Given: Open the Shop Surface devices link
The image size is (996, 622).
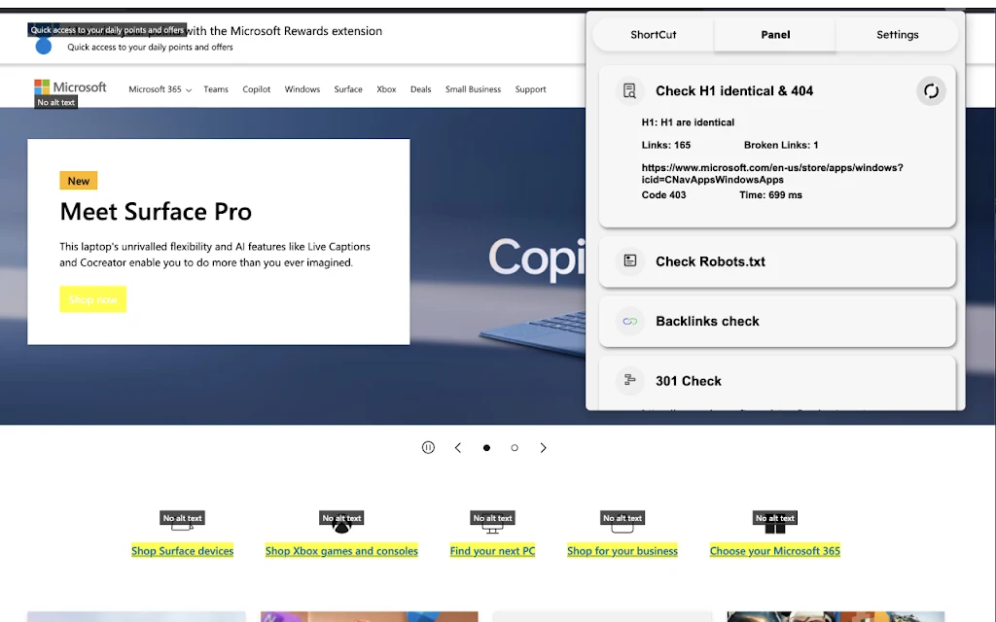Looking at the screenshot, I should (x=182, y=551).
